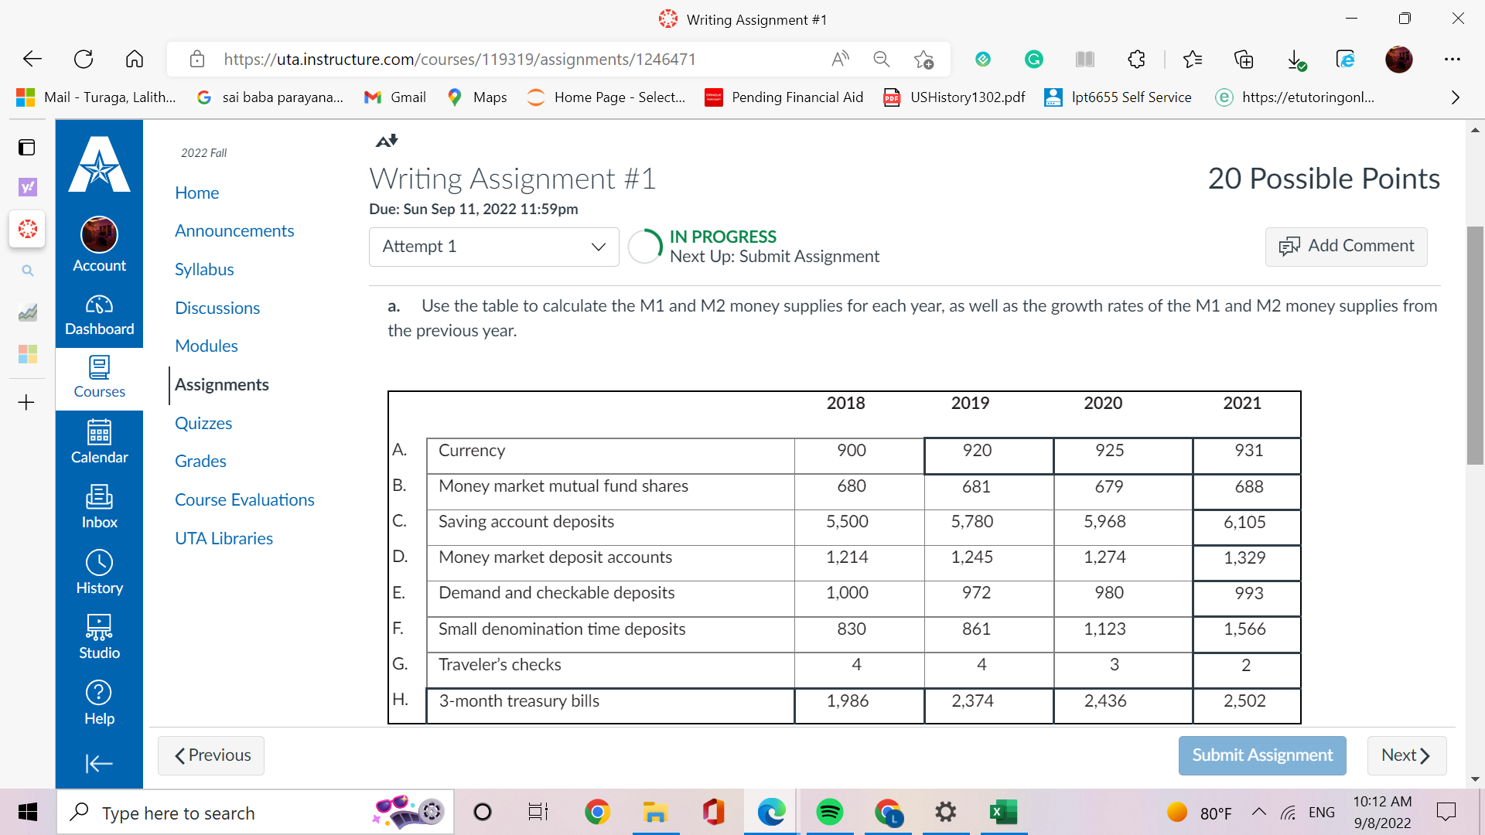Open the Help panel in Canvas
The height and width of the screenshot is (835, 1485).
coord(99,700)
